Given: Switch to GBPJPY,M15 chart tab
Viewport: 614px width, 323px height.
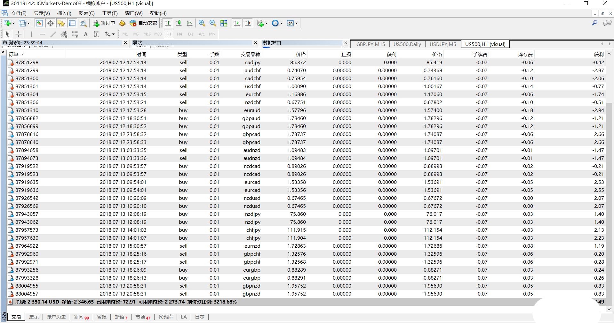Looking at the screenshot, I should (x=371, y=44).
